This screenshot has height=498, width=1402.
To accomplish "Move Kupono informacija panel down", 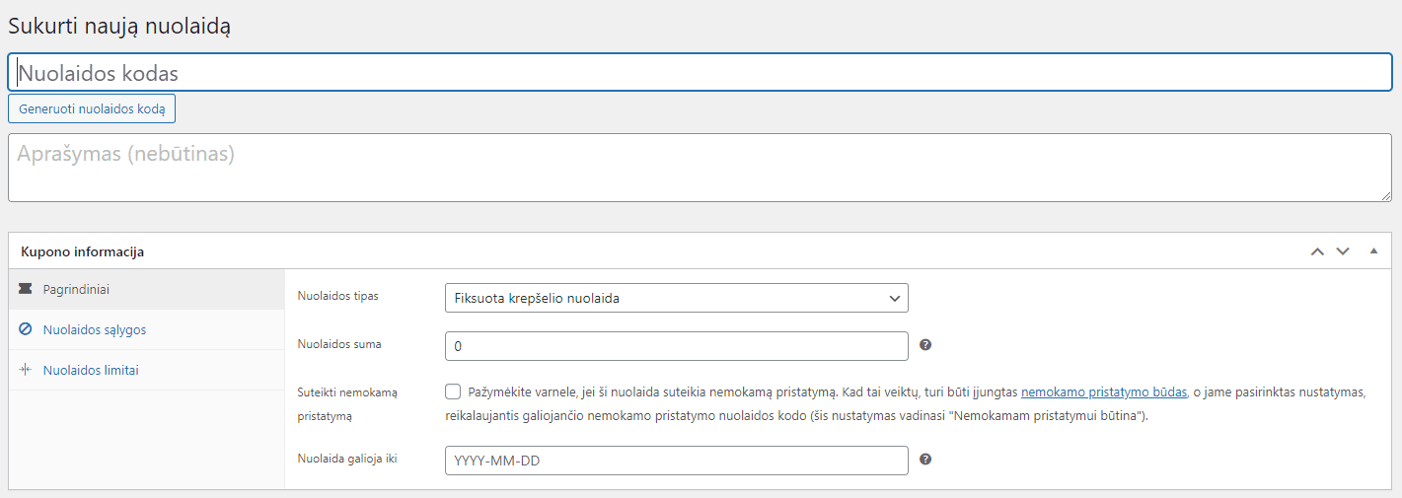I will [x=1343, y=251].
